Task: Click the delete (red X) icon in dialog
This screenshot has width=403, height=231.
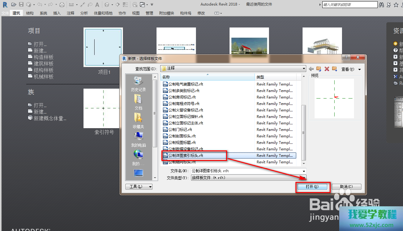Action: tap(327, 69)
